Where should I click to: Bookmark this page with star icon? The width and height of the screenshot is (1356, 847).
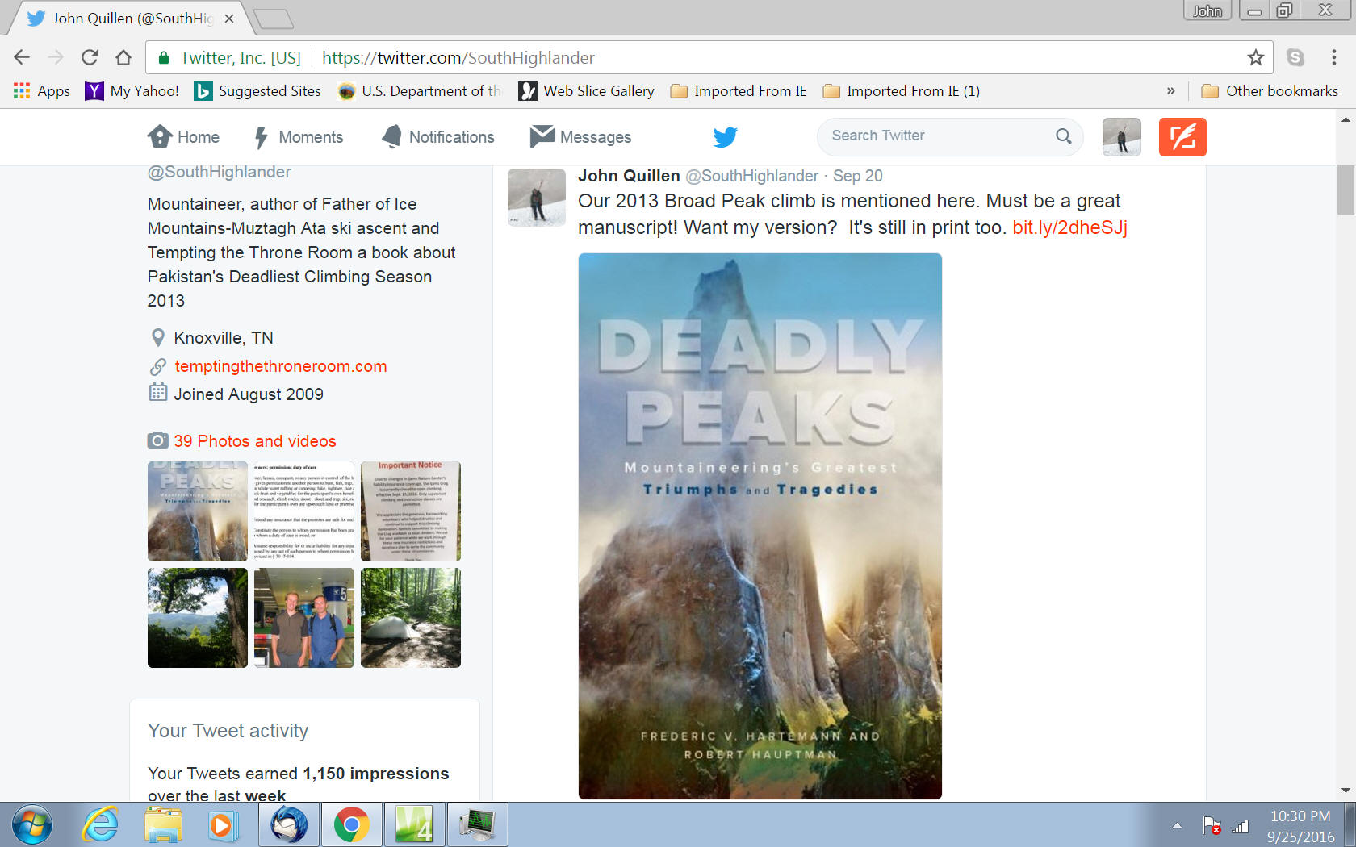[1255, 57]
